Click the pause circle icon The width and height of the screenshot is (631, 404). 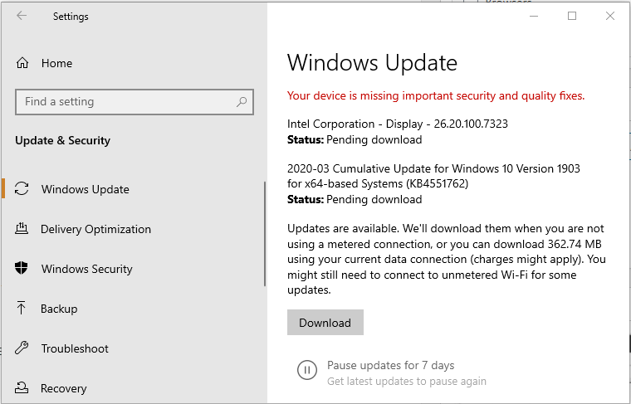(x=306, y=370)
